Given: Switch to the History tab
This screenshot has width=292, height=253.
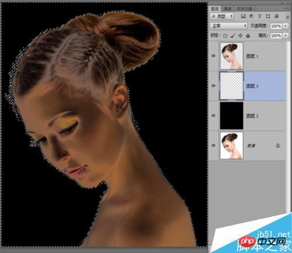Looking at the screenshot, I should pyautogui.click(x=245, y=9).
